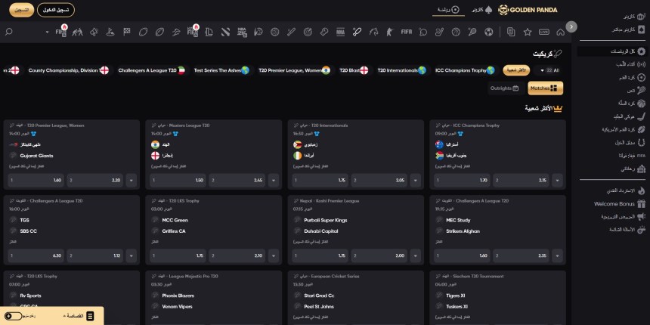The image size is (650, 325).
Task: Expand more markets for Purbali Super Kings match
Action: tap(416, 255)
